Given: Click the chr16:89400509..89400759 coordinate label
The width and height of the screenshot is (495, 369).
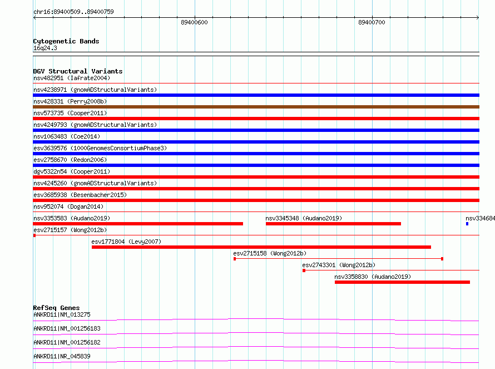Looking at the screenshot, I should pos(73,12).
